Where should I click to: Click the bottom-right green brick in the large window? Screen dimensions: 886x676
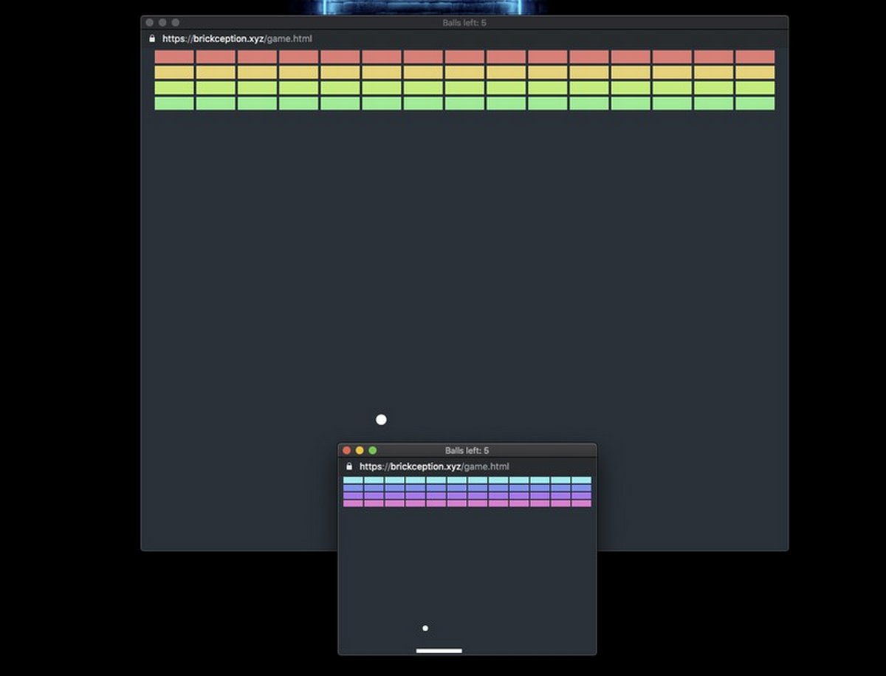[x=755, y=103]
